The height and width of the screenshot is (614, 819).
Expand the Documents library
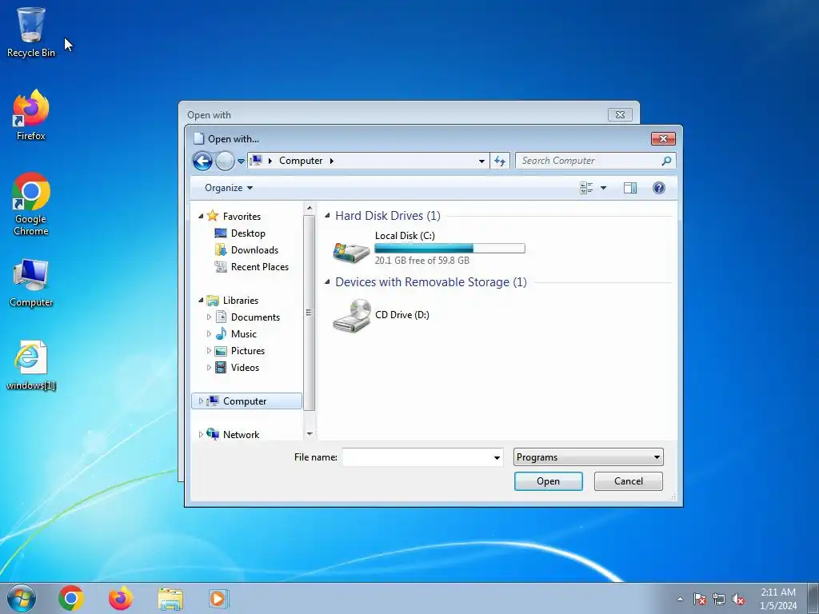(x=209, y=317)
